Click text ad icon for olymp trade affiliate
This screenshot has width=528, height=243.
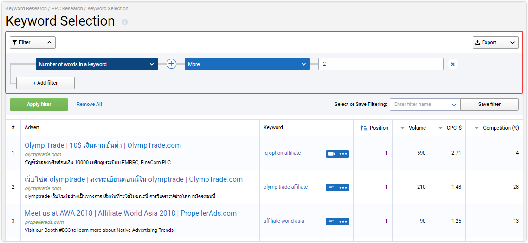click(x=331, y=188)
